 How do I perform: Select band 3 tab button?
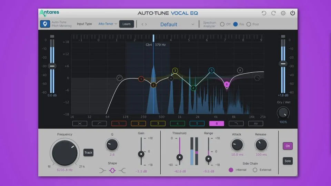coord(158,124)
